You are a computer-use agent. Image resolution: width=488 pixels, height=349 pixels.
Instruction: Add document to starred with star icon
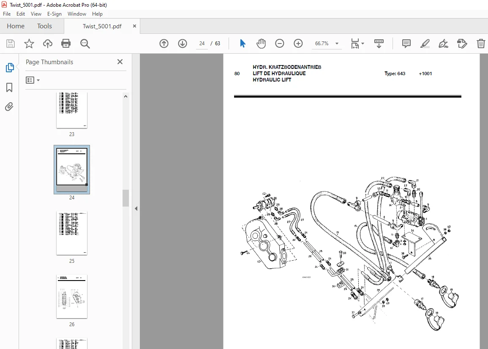(29, 44)
